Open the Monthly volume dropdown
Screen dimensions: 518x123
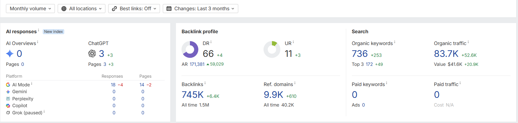(30, 9)
